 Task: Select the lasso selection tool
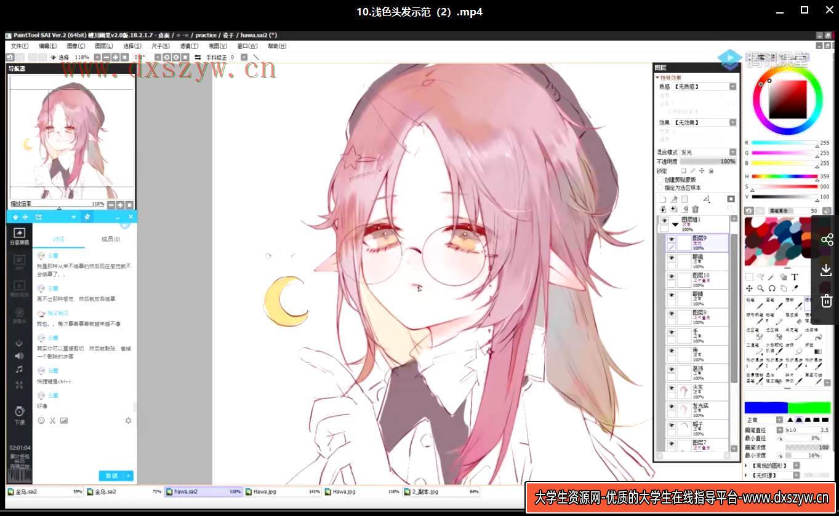click(x=760, y=277)
